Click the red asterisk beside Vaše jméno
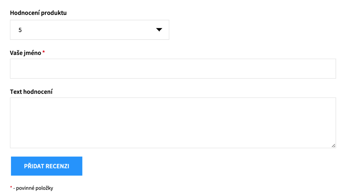This screenshot has height=194, width=344. point(44,52)
